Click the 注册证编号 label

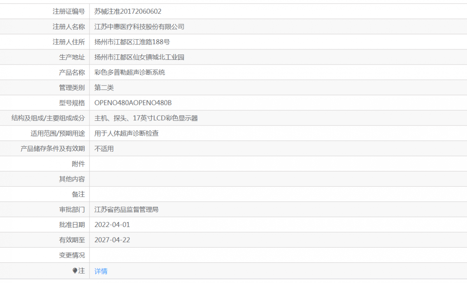pos(68,12)
